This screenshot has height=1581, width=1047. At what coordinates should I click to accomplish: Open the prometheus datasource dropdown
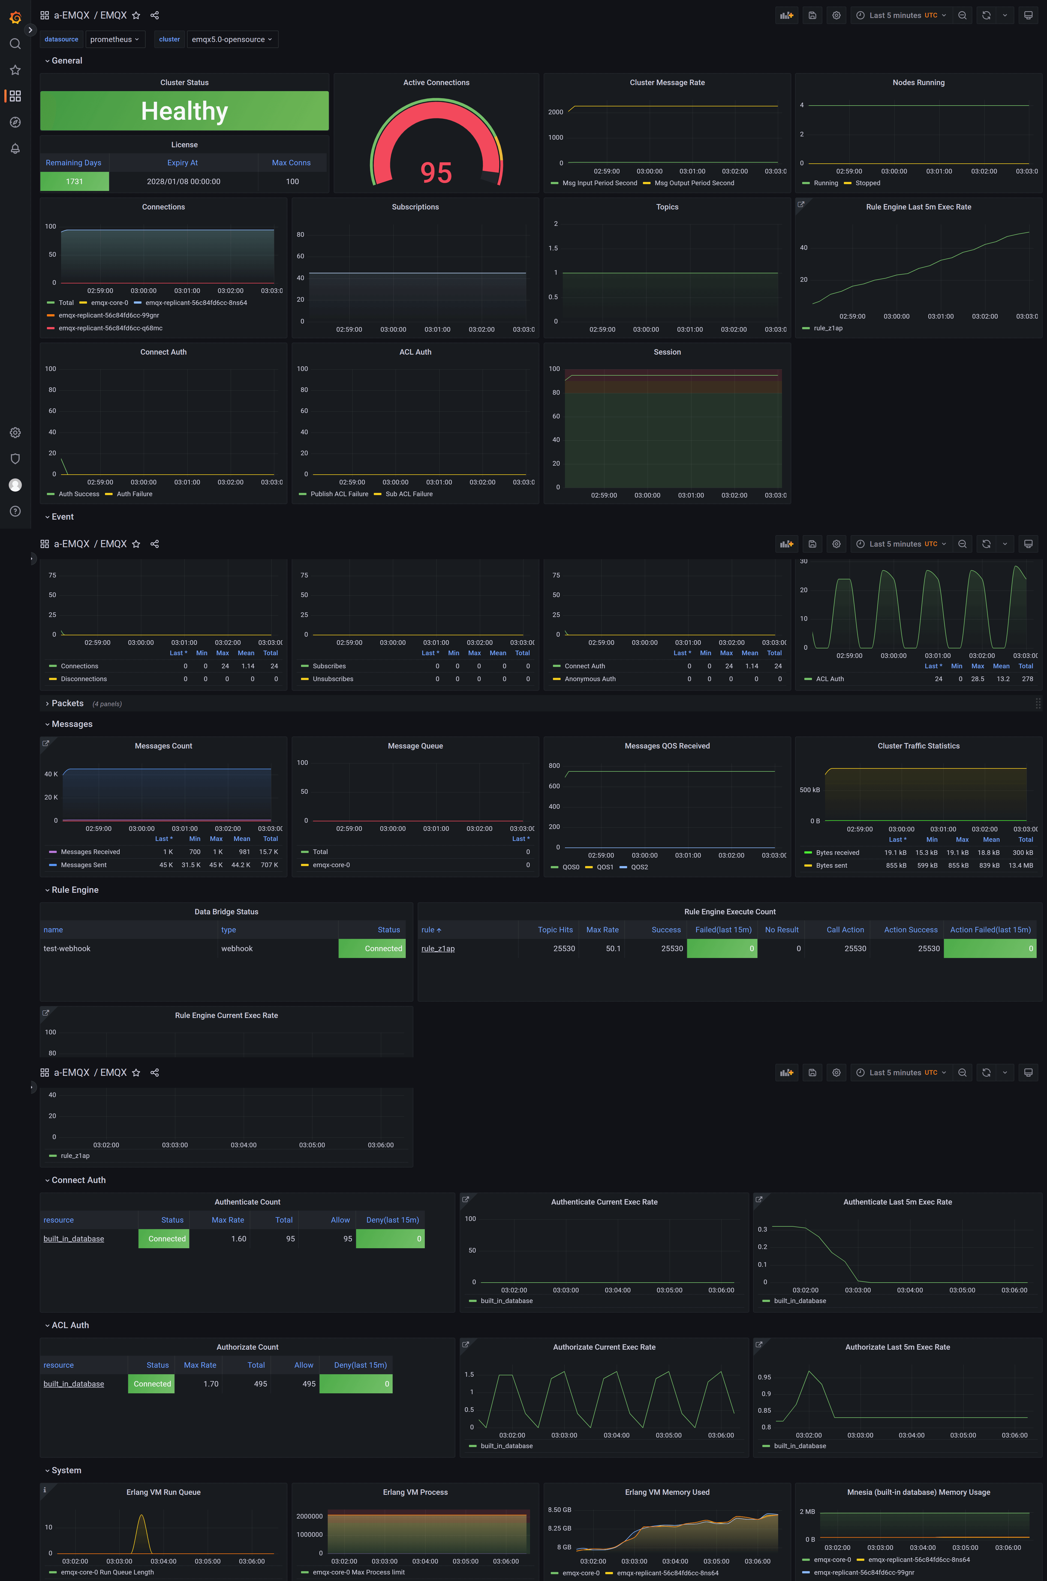click(114, 39)
